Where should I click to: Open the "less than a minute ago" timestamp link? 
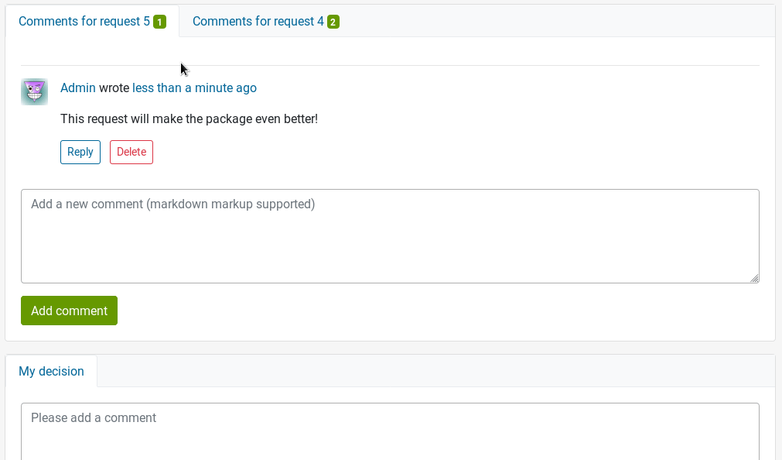pos(194,88)
